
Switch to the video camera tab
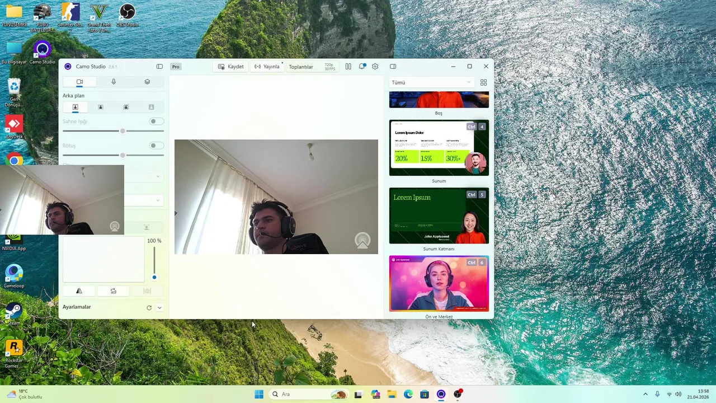pos(79,82)
